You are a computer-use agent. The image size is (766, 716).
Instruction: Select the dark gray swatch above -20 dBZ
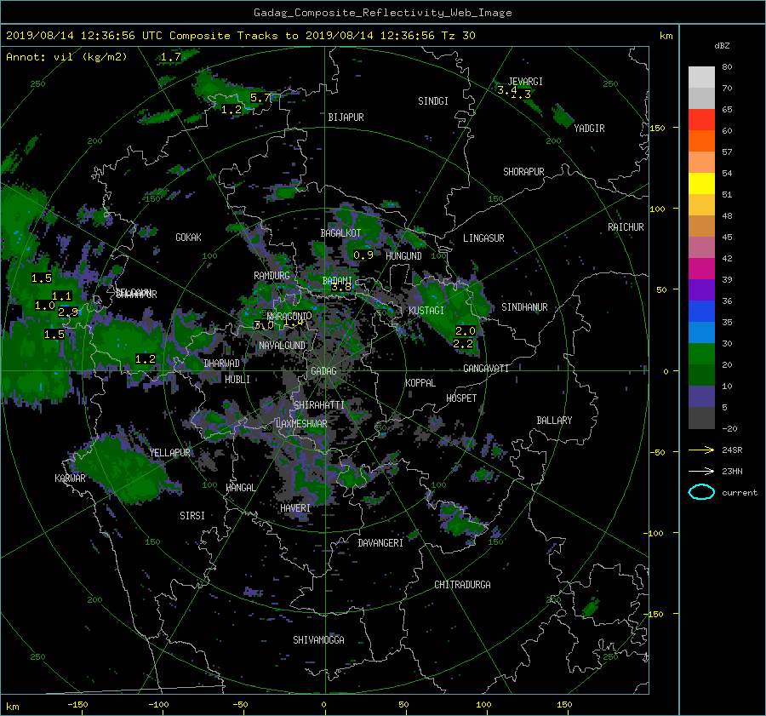coord(701,417)
